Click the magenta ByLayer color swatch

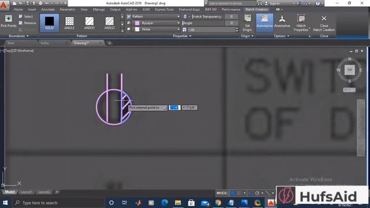(137, 23)
